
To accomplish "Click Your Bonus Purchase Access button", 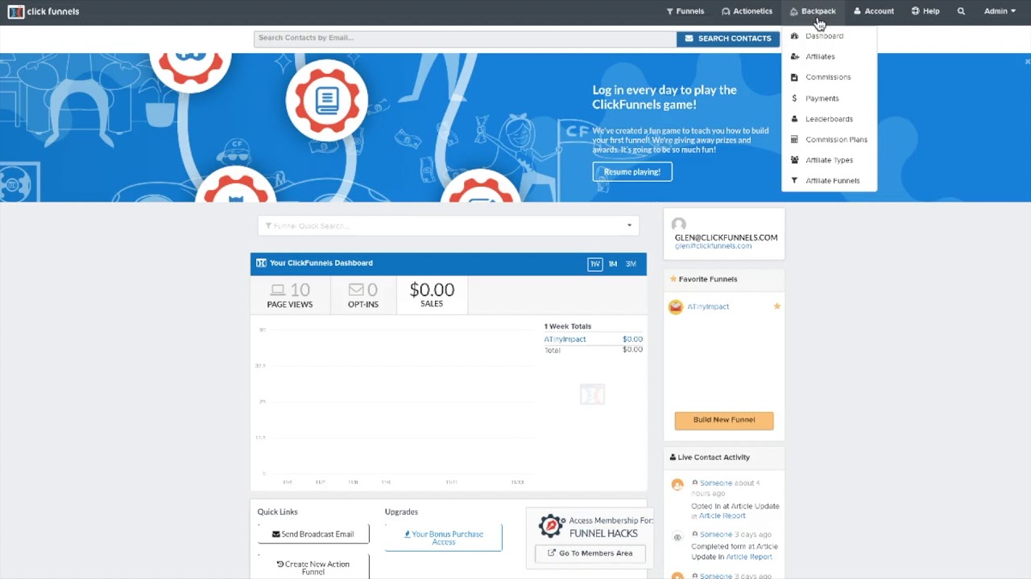I will [x=444, y=538].
